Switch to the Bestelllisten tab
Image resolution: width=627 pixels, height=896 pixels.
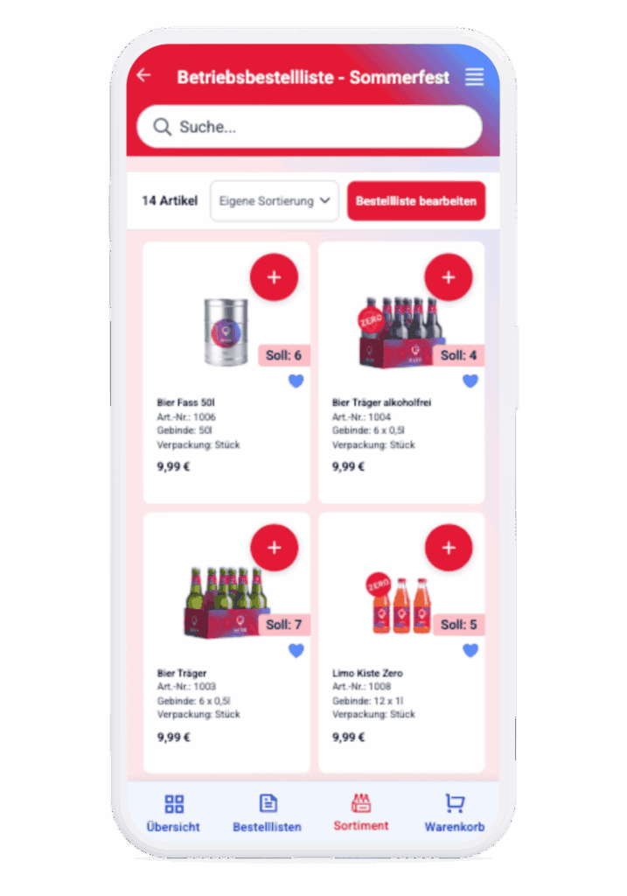tap(268, 813)
